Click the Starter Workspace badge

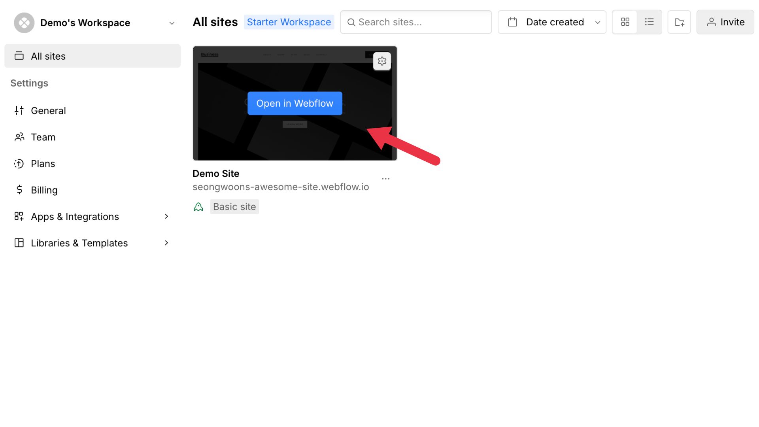click(x=289, y=22)
